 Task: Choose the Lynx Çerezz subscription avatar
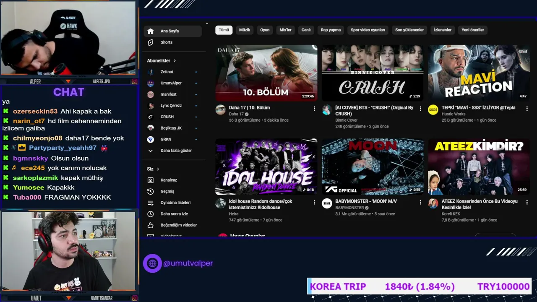pyautogui.click(x=151, y=106)
